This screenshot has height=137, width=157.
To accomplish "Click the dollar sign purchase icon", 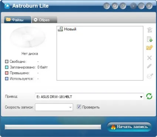I will pos(107,6).
